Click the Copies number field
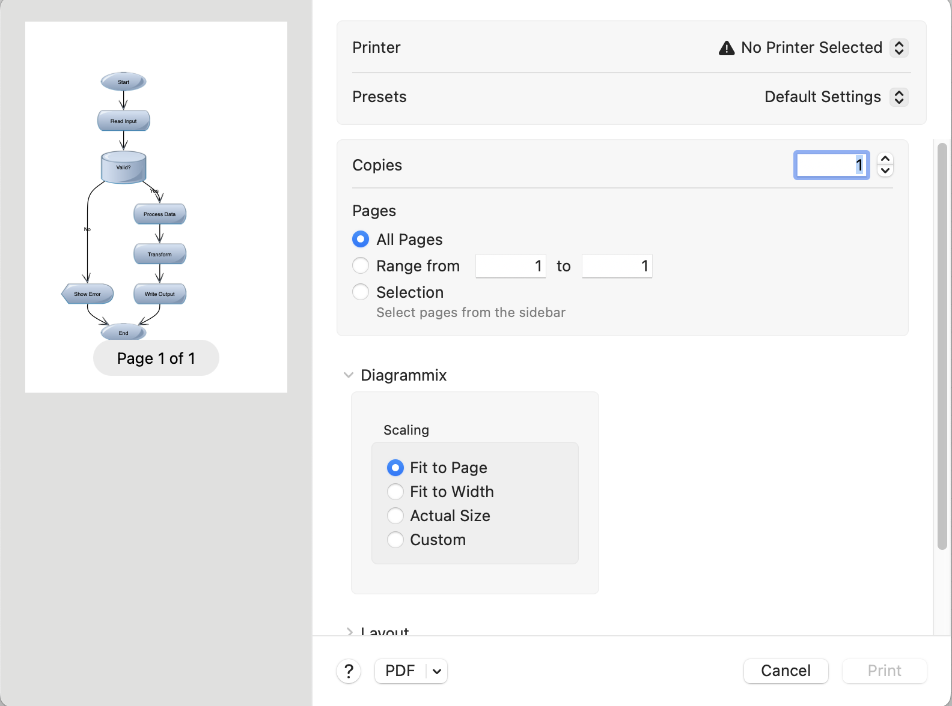The height and width of the screenshot is (706, 952). [x=831, y=165]
